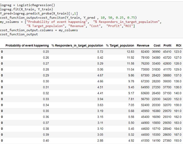The height and width of the screenshot is (144, 183).
Task: Click ROI value 187.0
Action: tap(178, 135)
